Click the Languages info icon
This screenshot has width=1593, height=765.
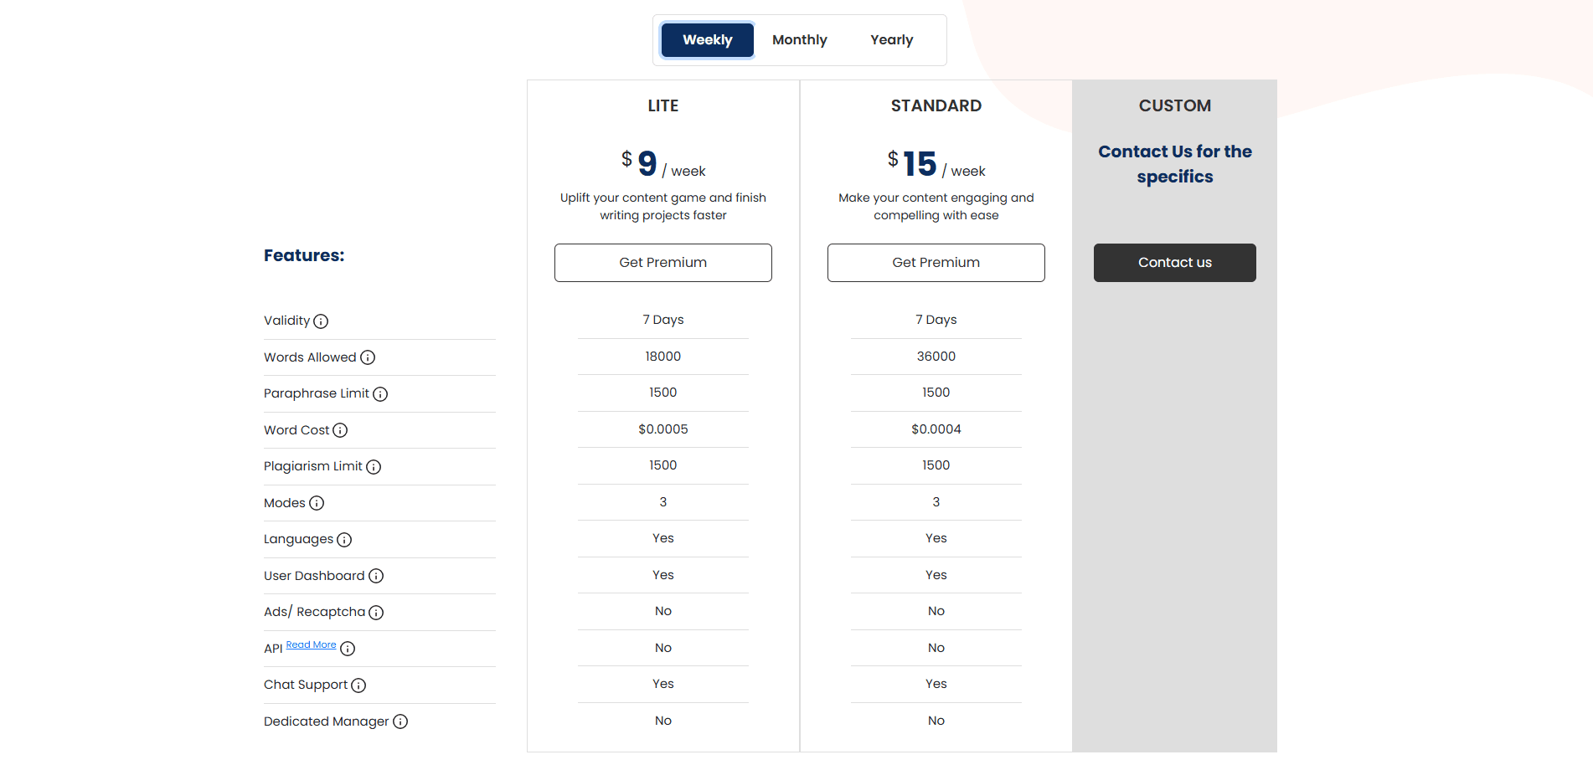(x=344, y=540)
